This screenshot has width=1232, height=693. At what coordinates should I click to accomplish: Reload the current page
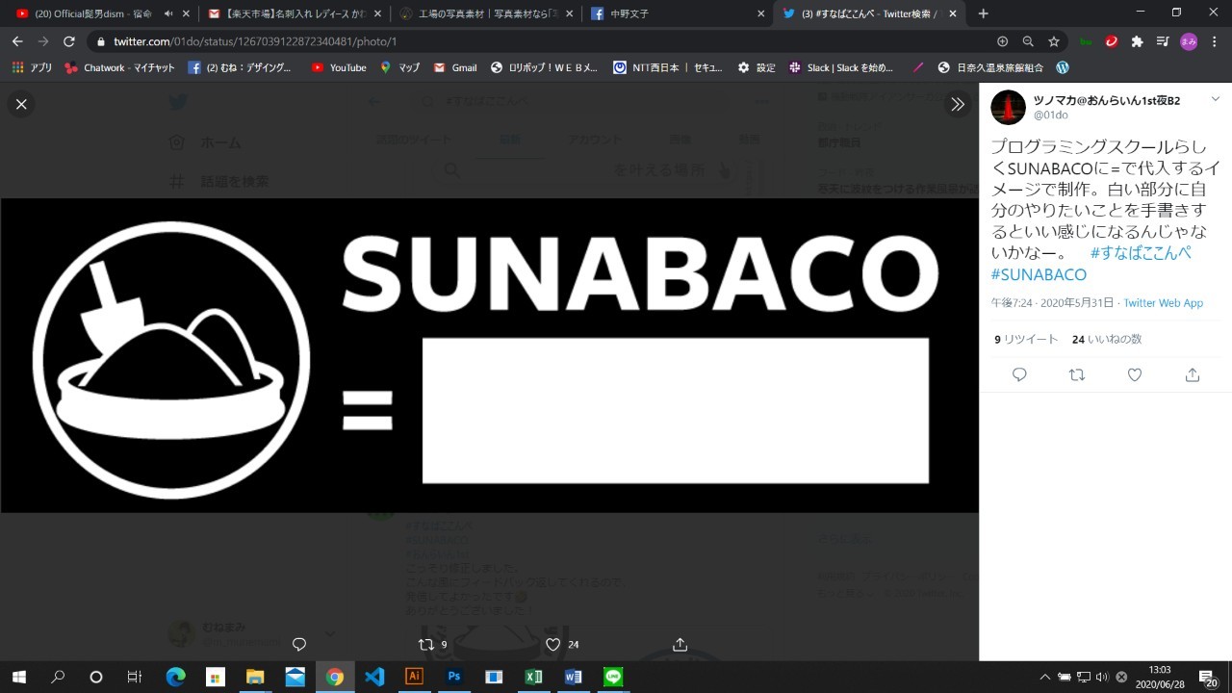tap(69, 41)
